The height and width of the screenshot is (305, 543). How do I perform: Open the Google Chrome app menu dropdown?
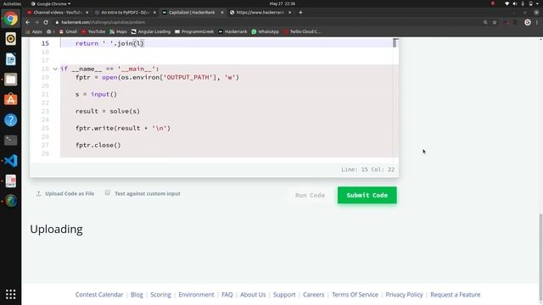click(x=51, y=3)
